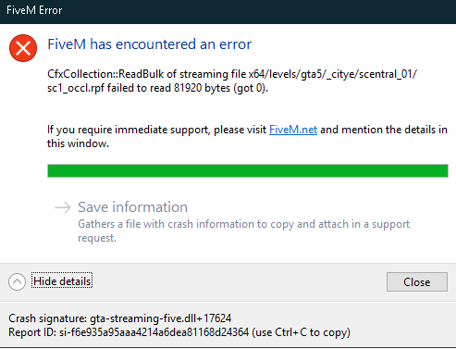Click the CfxCollection::ReadBulk error message text
The image size is (456, 349).
click(x=232, y=81)
